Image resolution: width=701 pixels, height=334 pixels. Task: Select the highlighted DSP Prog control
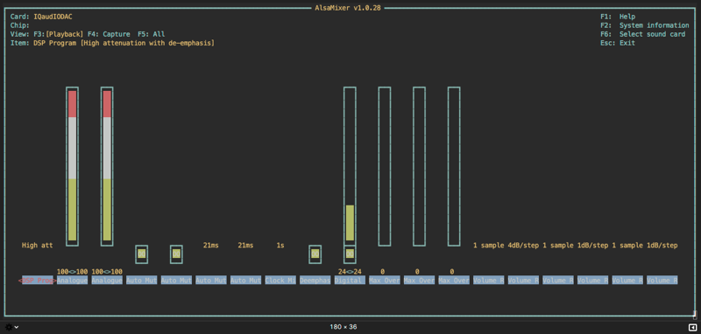point(38,281)
